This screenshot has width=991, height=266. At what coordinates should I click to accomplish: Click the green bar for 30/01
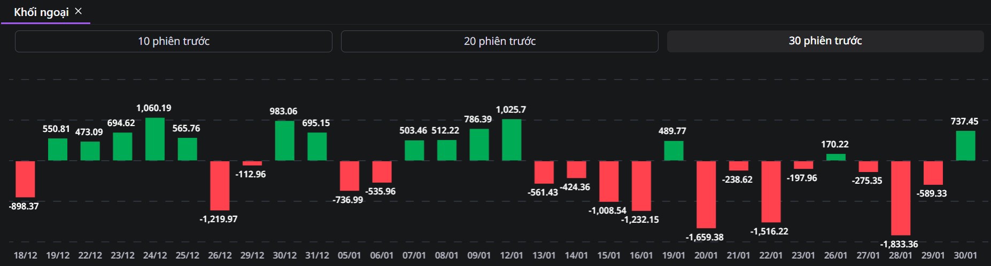click(x=965, y=146)
